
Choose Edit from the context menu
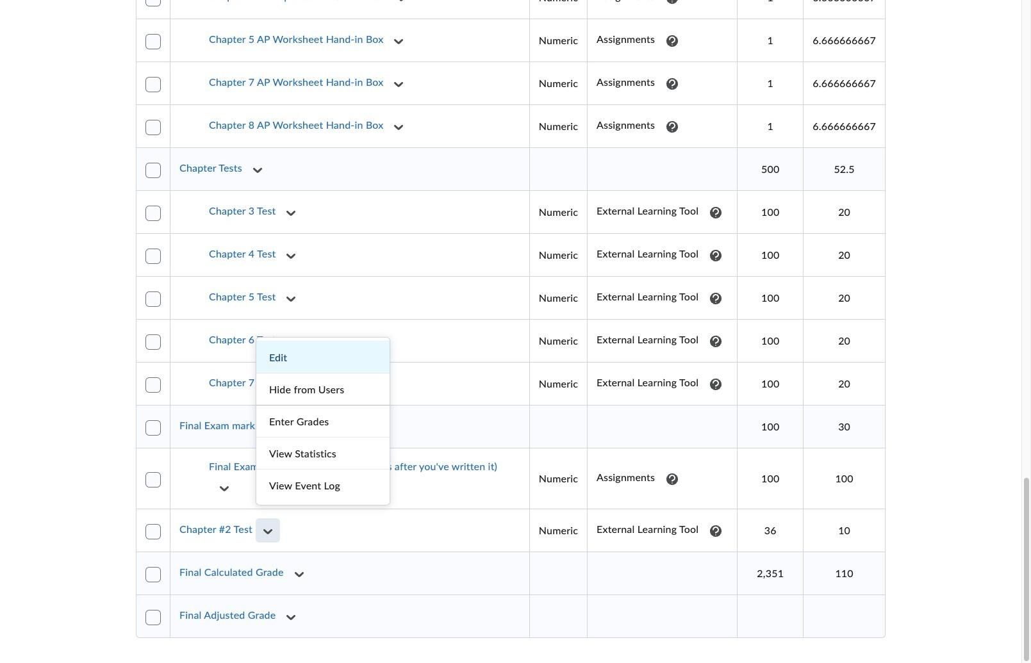(x=323, y=357)
